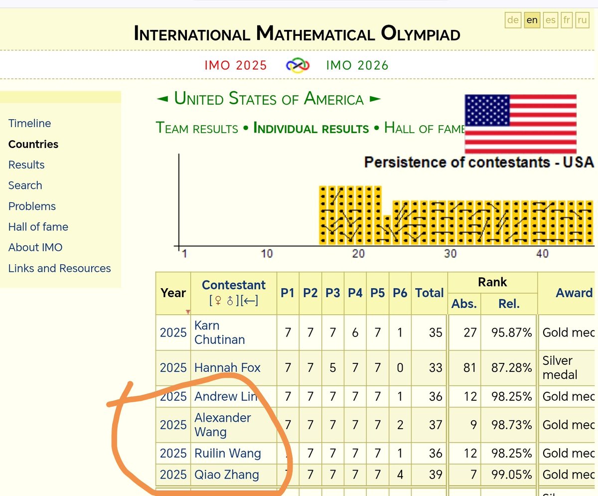Switch language to English (en)

point(532,20)
